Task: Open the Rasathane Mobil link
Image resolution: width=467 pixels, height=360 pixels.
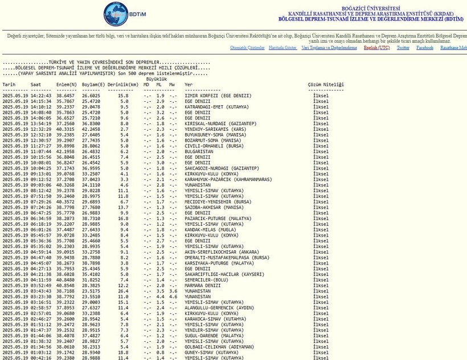Action: pyautogui.click(x=453, y=48)
